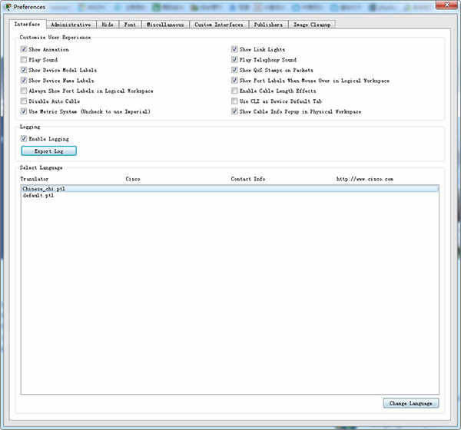This screenshot has width=461, height=430.
Task: Toggle Show Port Labels When Mouse Over checkbox
Action: tap(234, 80)
